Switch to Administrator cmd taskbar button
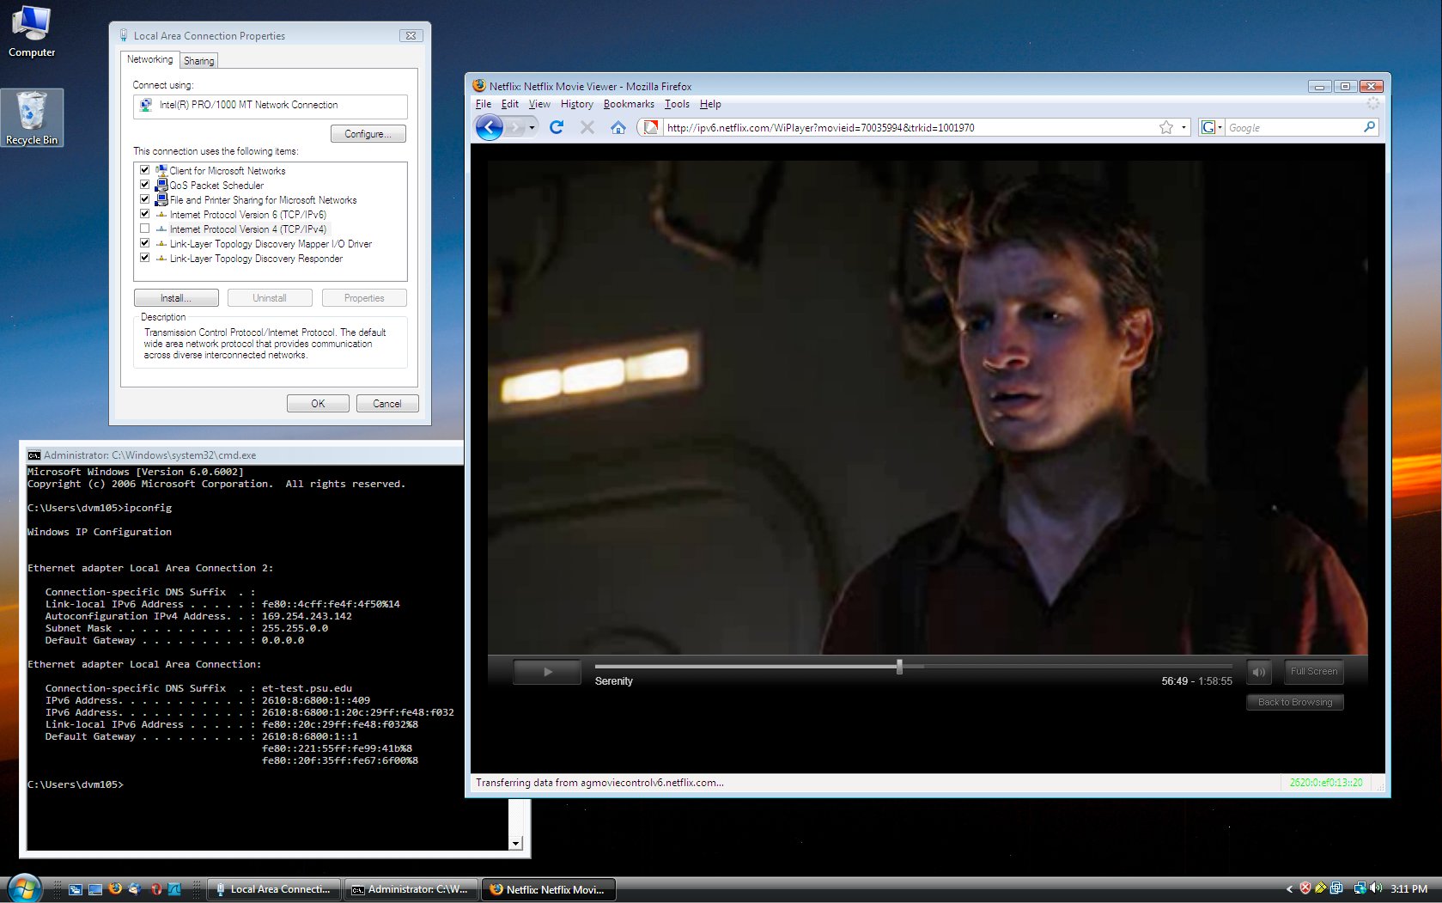The width and height of the screenshot is (1442, 903). point(411,889)
